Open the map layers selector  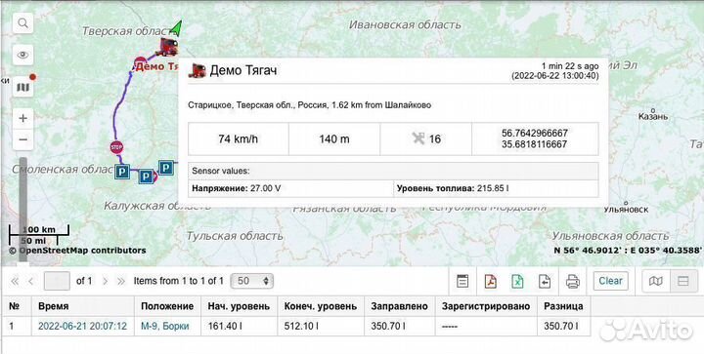22,87
